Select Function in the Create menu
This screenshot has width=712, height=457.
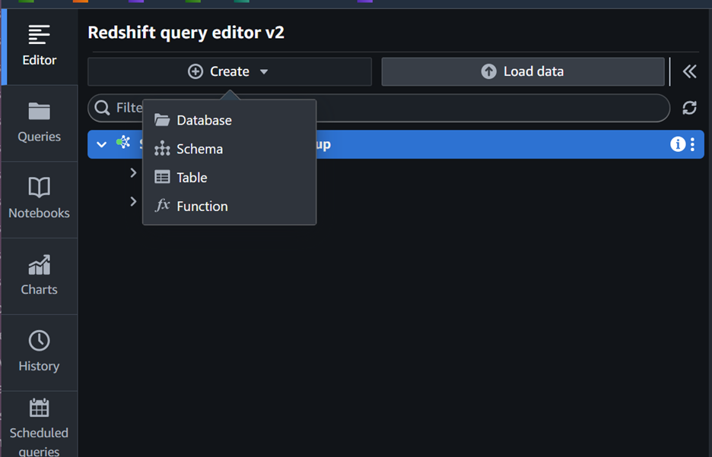click(202, 206)
